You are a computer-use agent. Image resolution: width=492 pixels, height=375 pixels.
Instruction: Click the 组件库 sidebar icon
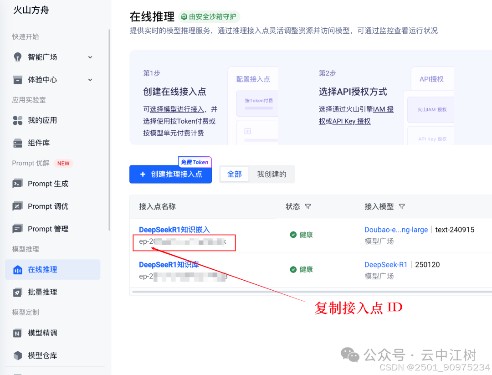click(18, 143)
